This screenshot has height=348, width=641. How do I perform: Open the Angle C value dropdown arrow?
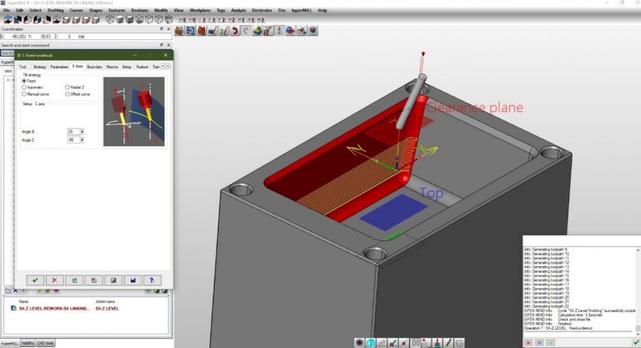pos(83,139)
